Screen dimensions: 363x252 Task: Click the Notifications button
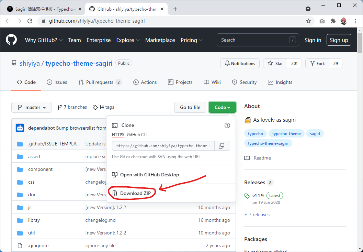pyautogui.click(x=240, y=64)
